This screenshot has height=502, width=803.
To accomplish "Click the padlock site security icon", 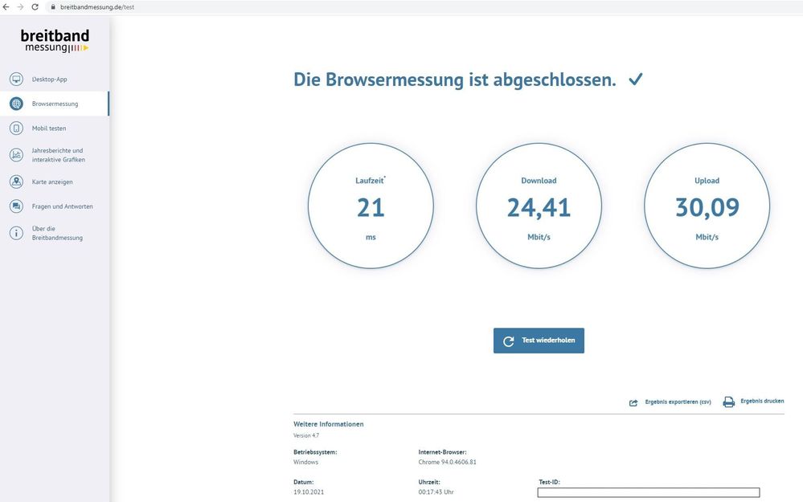I will coord(53,7).
